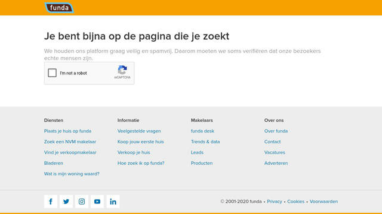Open Hoe zoek ik op funda? link
This screenshot has width=382, height=214.
click(141, 163)
